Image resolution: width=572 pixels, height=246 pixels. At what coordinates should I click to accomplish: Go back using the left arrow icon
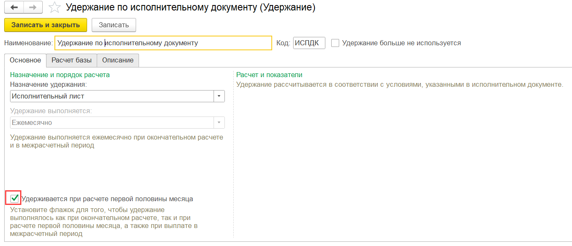coord(14,8)
